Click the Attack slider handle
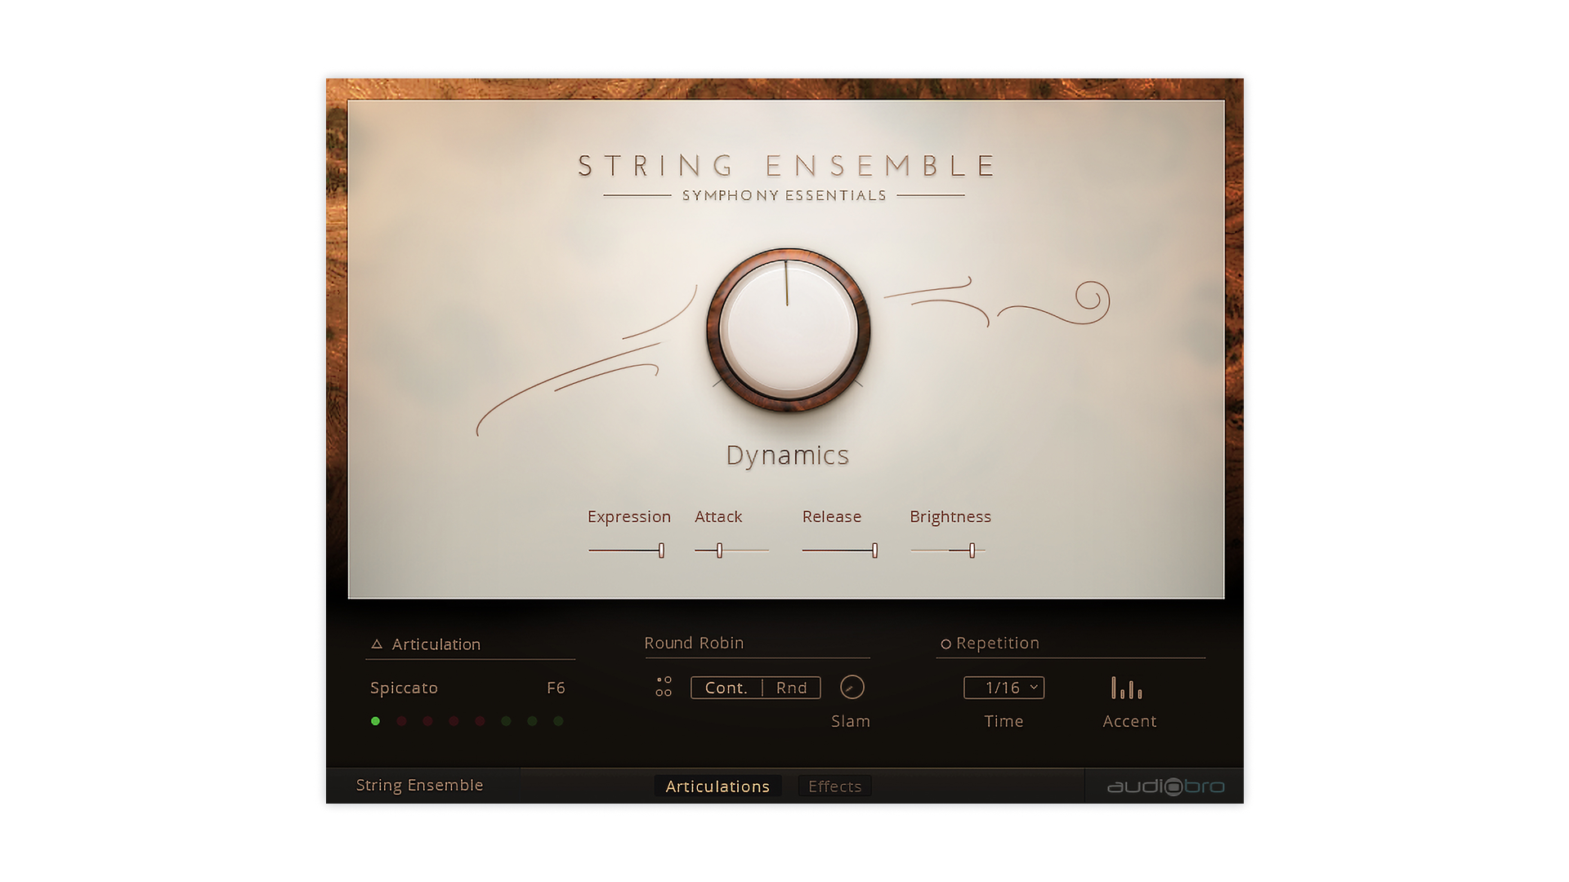 (719, 551)
